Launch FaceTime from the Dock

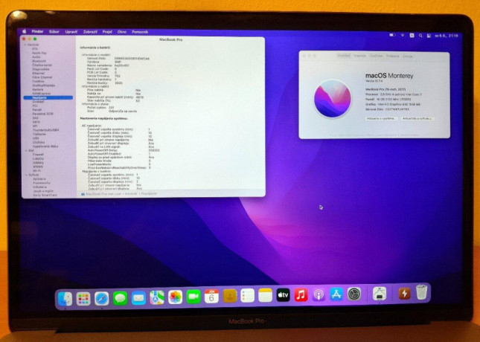pos(193,297)
